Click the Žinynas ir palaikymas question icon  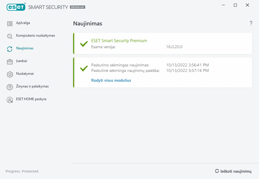(x=10, y=87)
